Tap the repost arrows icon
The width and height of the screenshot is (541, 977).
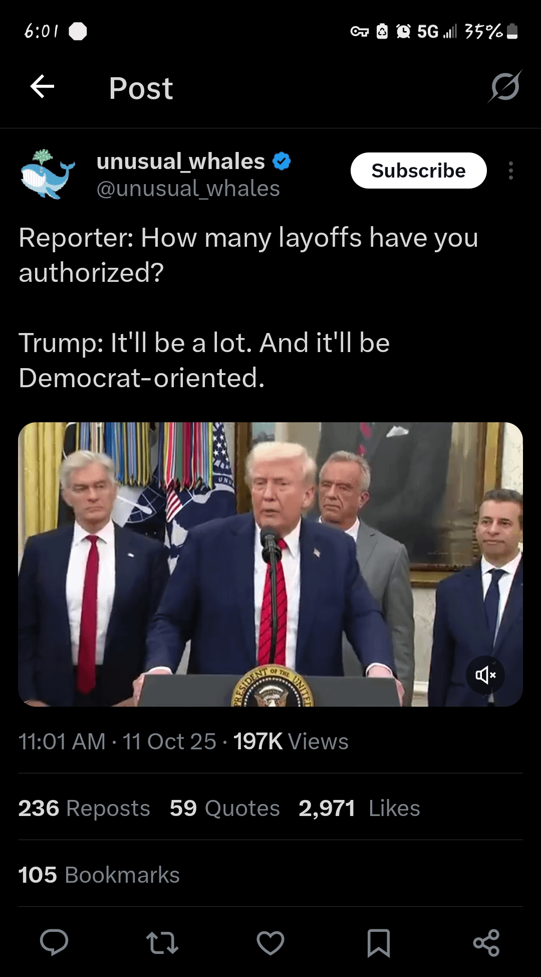click(x=162, y=942)
